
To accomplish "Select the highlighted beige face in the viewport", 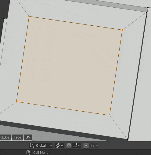I will [69, 66].
